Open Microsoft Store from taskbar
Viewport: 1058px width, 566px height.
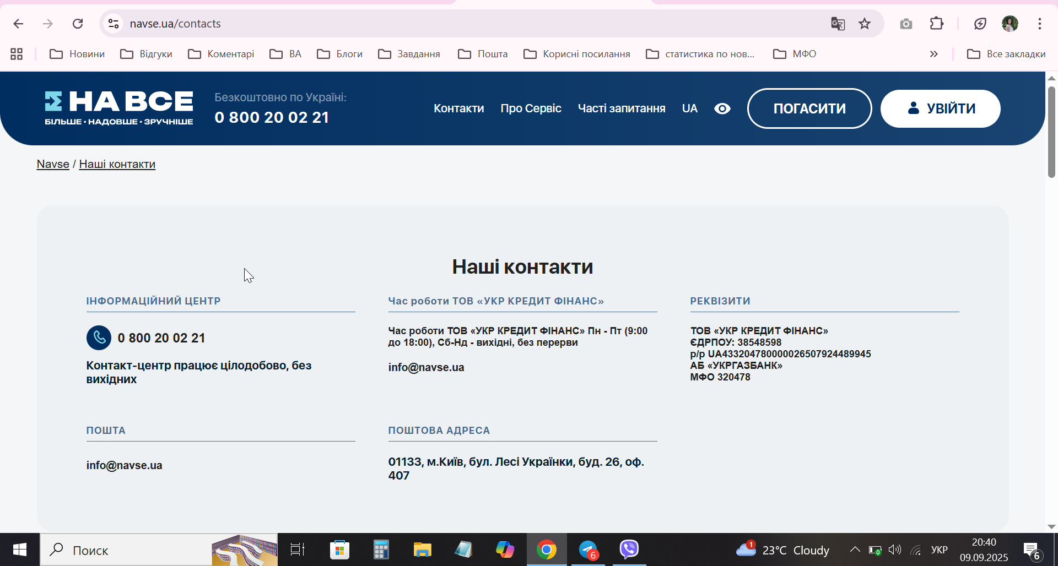(339, 549)
